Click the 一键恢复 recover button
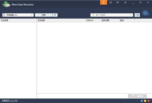Viewport: 152px width, 103px height. point(137,96)
